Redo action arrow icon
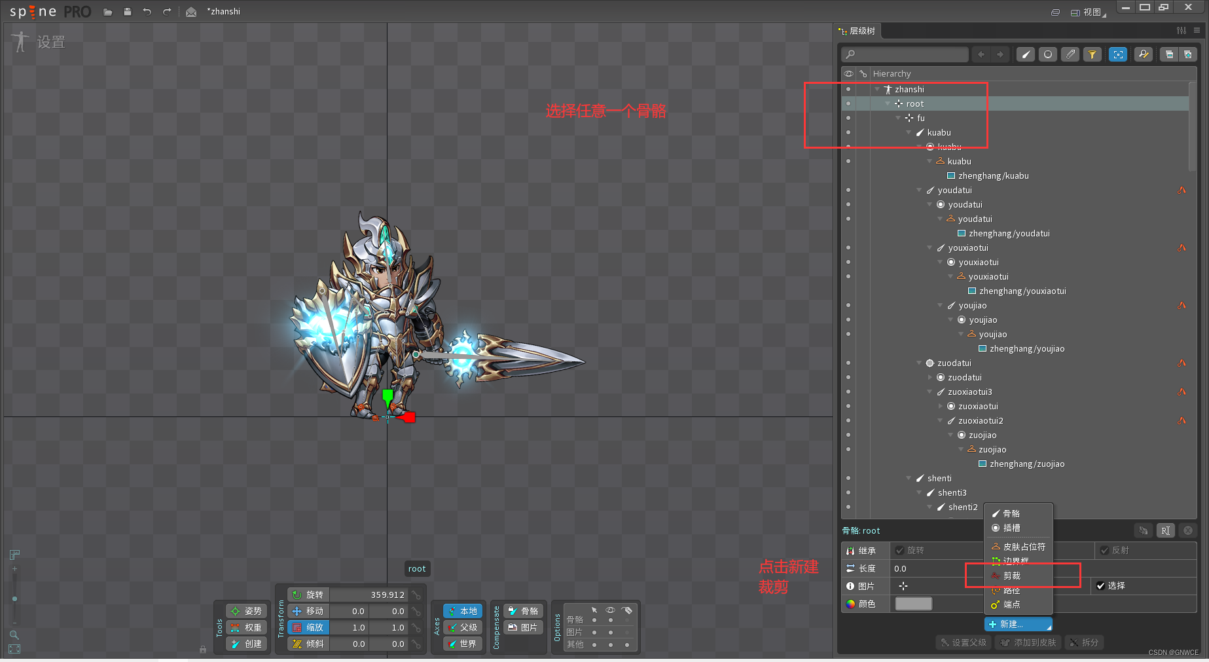Image resolution: width=1209 pixels, height=662 pixels. 167,12
